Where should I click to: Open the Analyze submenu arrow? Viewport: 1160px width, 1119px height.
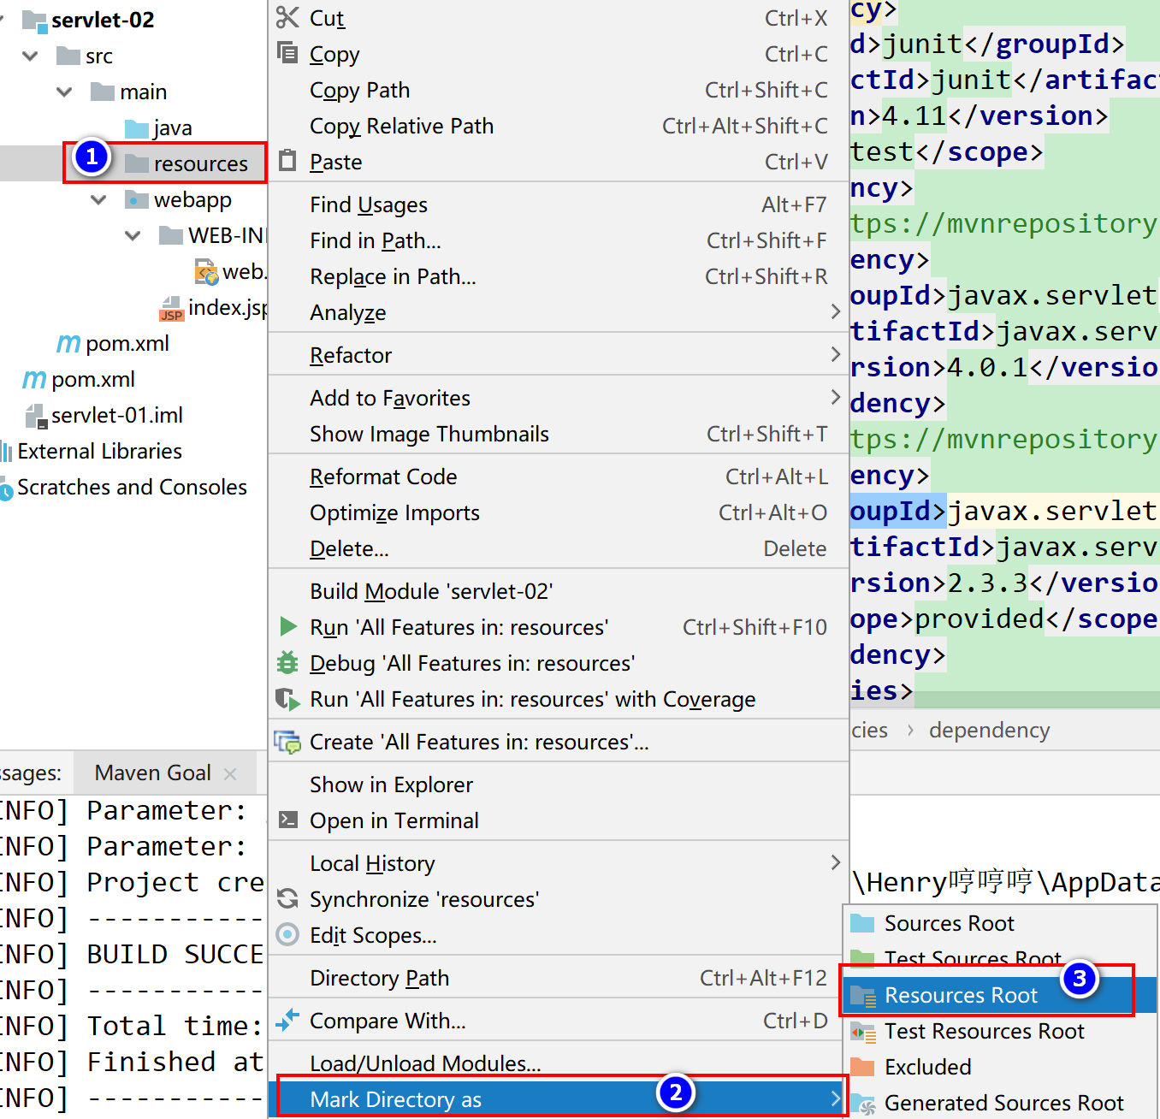coord(836,311)
